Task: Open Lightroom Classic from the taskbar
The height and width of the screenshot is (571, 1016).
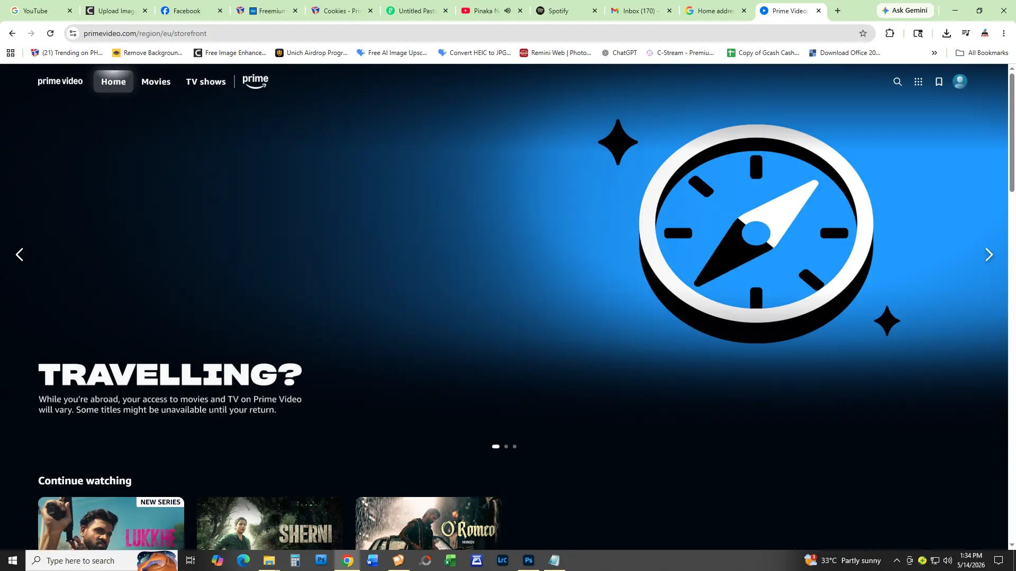Action: pos(503,560)
